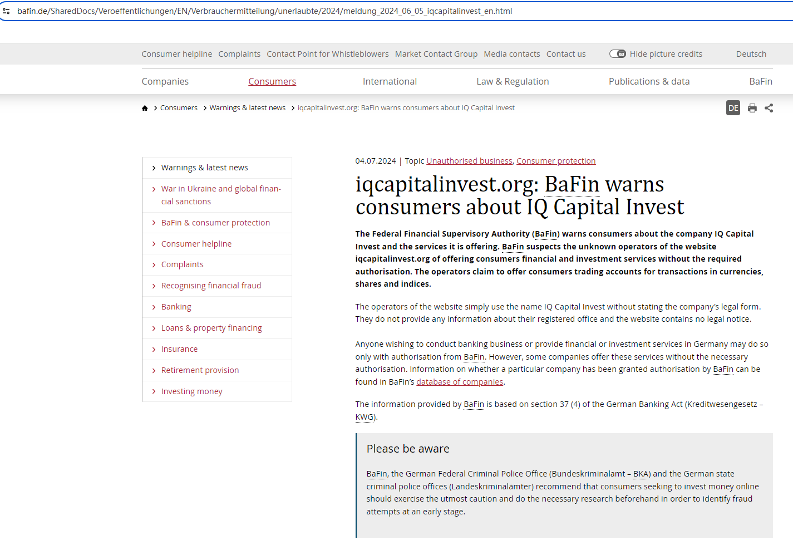Screen dimensions: 793x545
Task: Open the Consumer helpline top link
Action: 177,54
